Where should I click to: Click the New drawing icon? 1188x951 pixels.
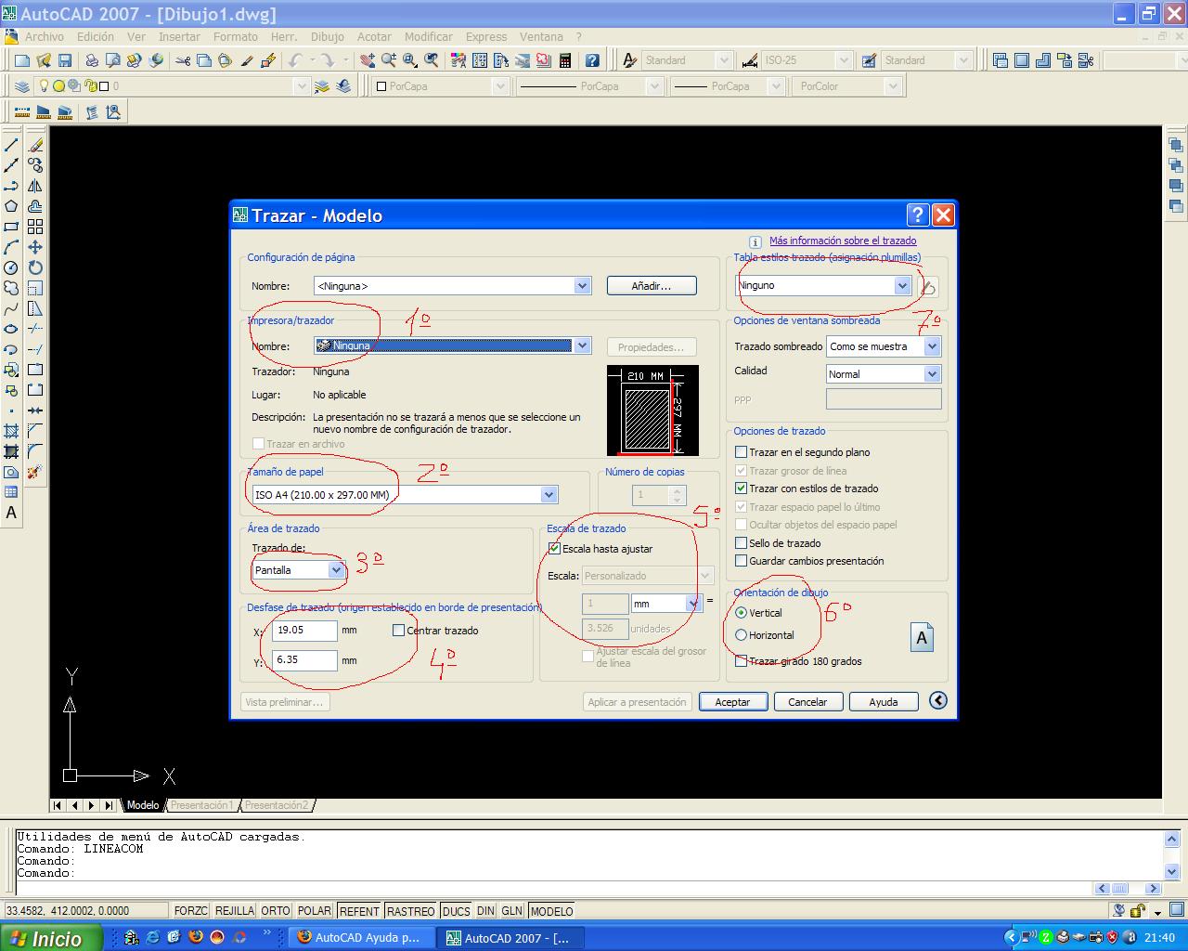pos(22,60)
